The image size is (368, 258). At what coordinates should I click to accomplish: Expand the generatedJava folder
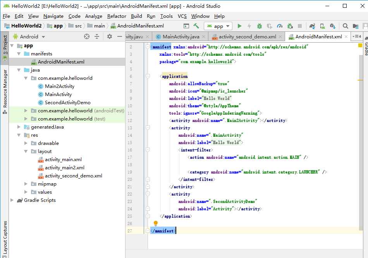coord(19,127)
